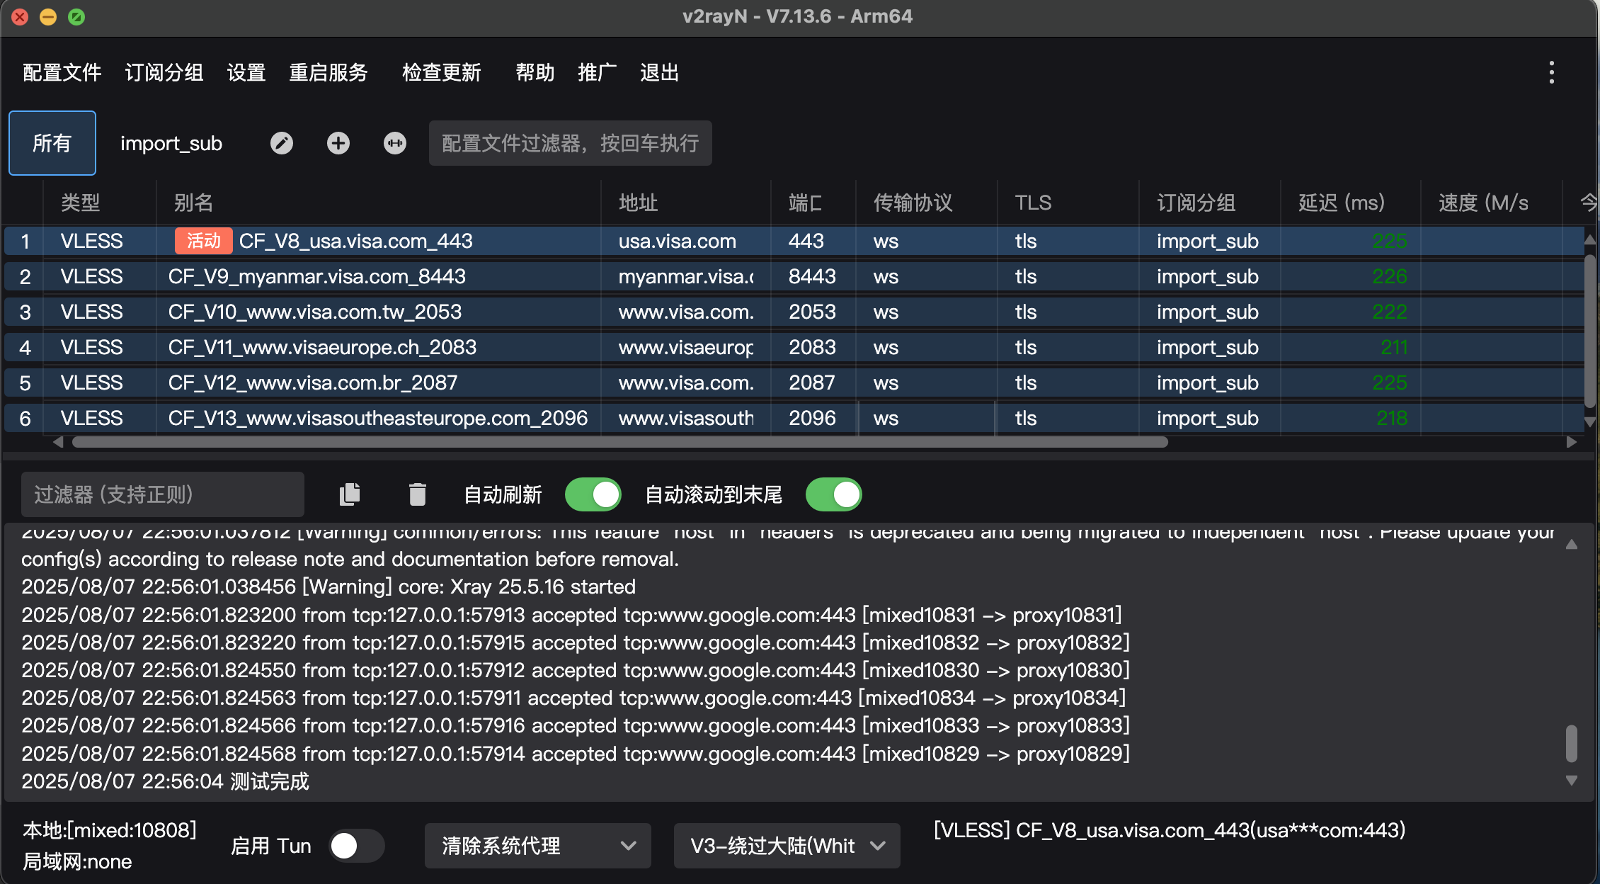Start a speed test with the dumbbell icon

(394, 142)
